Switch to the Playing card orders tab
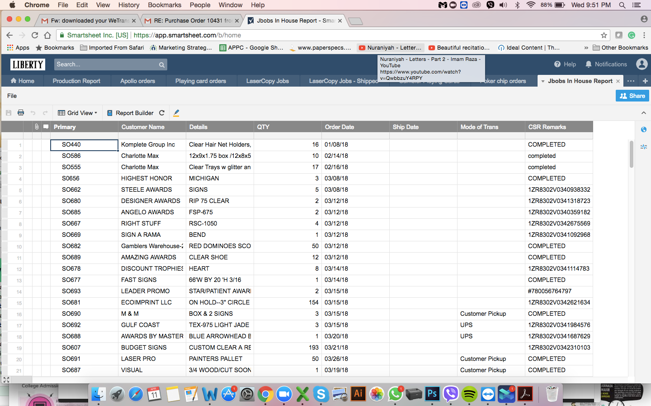 tap(201, 81)
